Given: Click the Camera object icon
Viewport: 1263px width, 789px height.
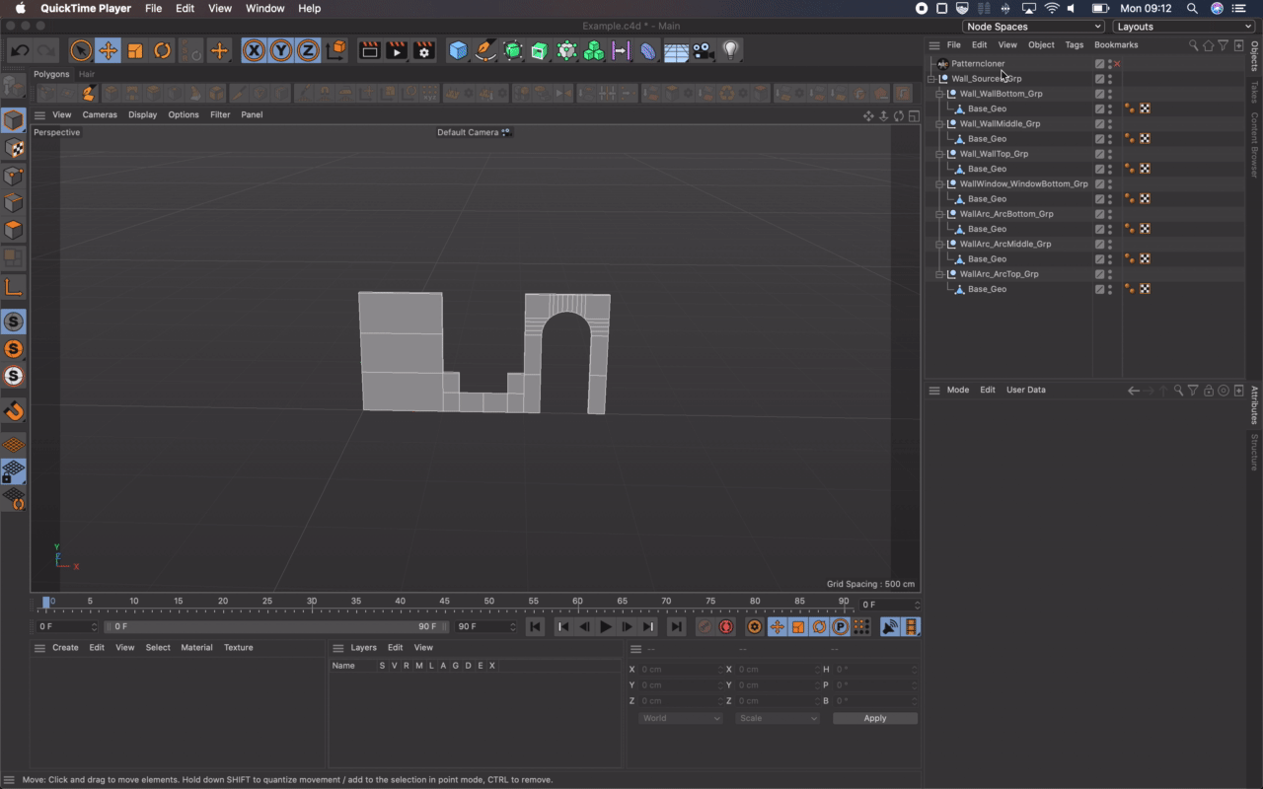Looking at the screenshot, I should click(x=703, y=50).
